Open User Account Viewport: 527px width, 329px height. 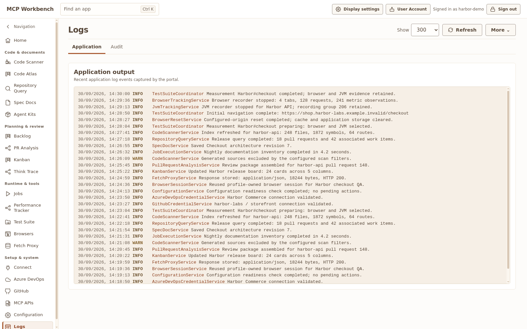pyautogui.click(x=408, y=9)
